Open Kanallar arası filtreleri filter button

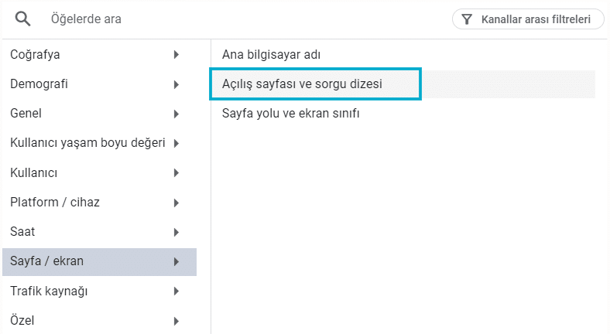(x=528, y=19)
